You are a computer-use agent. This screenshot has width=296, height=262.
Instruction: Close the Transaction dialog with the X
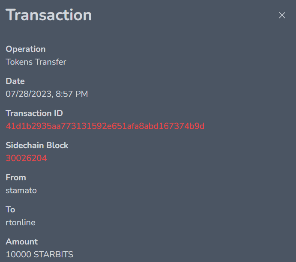[x=282, y=15]
